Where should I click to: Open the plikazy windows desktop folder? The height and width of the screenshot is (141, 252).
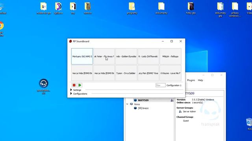[235, 9]
